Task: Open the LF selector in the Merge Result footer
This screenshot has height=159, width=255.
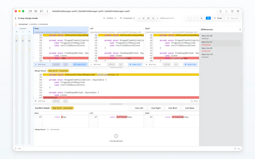Action: tap(65, 101)
